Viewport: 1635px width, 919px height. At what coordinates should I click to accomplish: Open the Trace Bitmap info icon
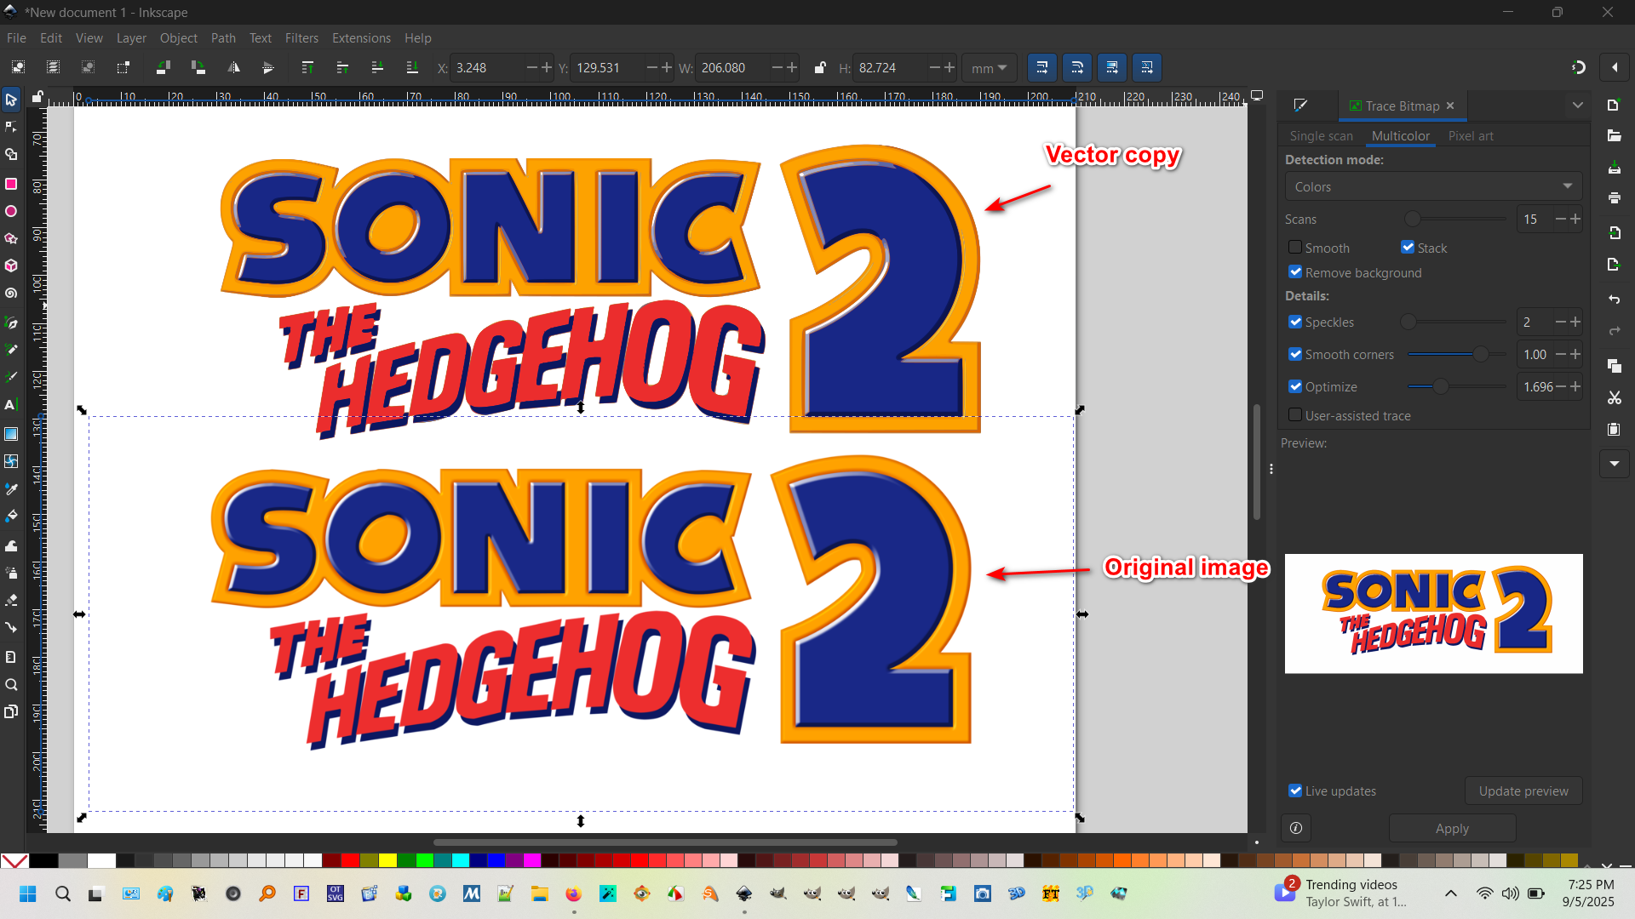point(1296,828)
